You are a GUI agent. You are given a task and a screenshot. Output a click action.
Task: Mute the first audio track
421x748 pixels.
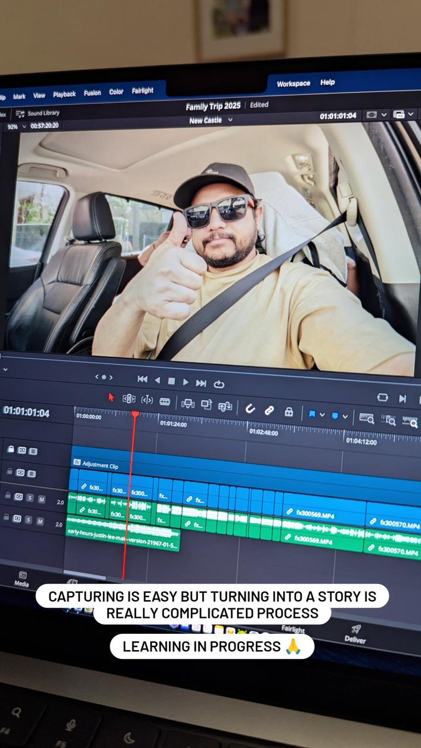click(x=41, y=499)
